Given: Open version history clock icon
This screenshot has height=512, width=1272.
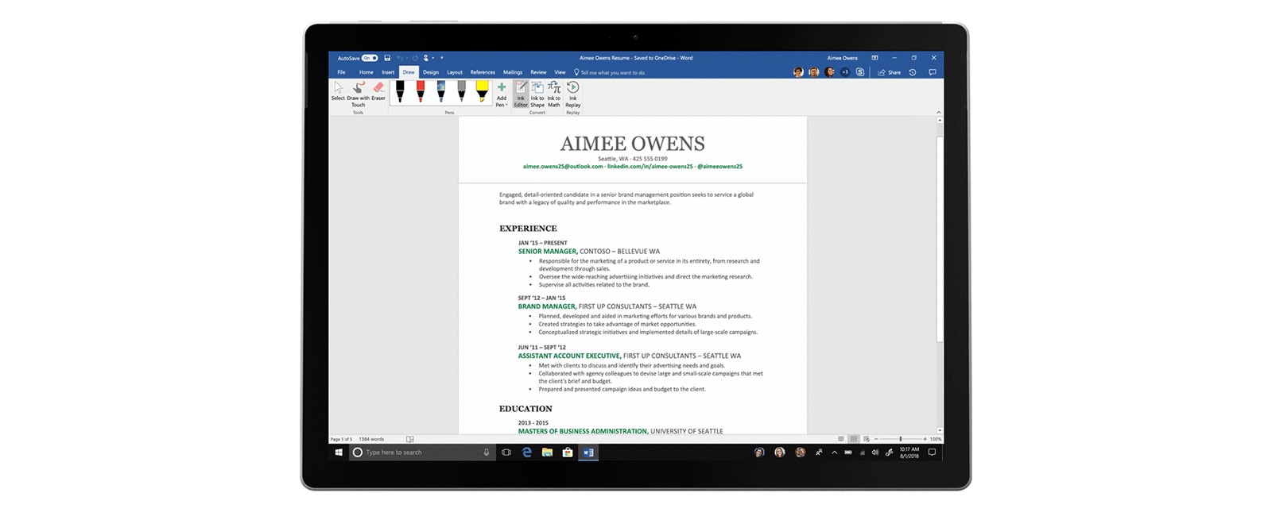Looking at the screenshot, I should pos(913,72).
